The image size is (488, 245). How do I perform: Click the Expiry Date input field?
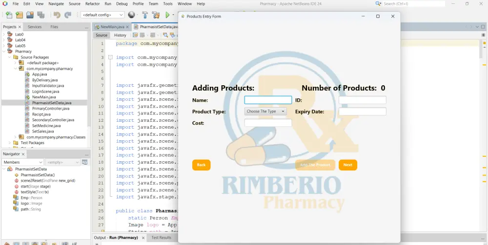pos(363,112)
